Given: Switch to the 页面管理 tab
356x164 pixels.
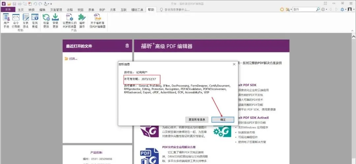Looking at the screenshot, I should (56, 10).
